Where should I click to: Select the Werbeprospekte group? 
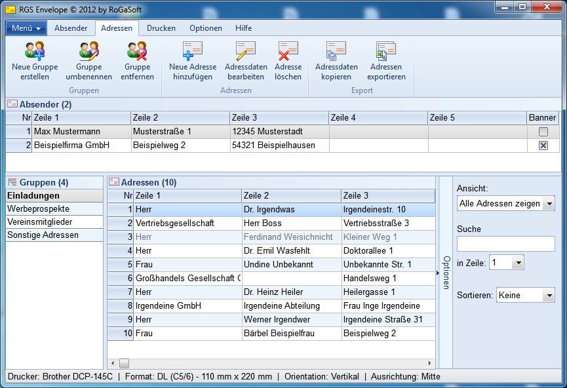tap(38, 208)
